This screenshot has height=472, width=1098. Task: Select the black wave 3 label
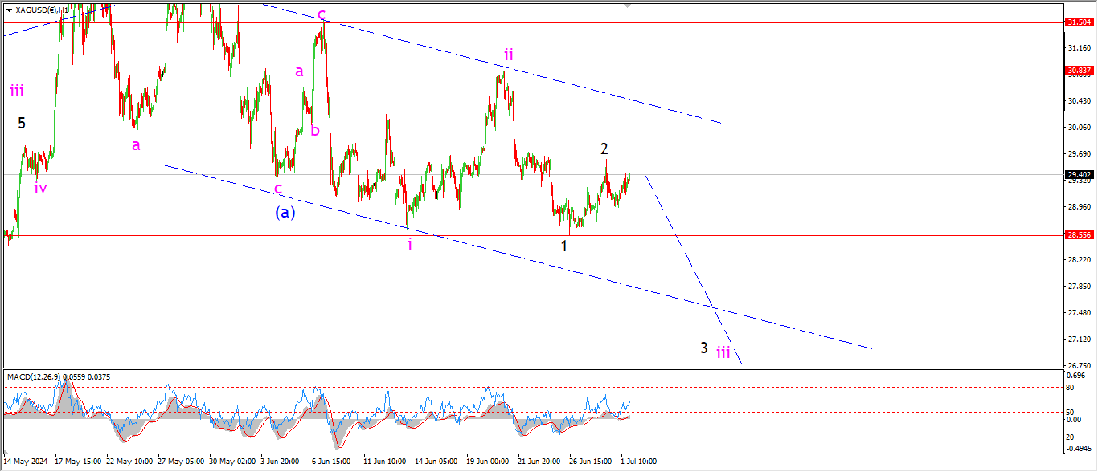pos(703,348)
